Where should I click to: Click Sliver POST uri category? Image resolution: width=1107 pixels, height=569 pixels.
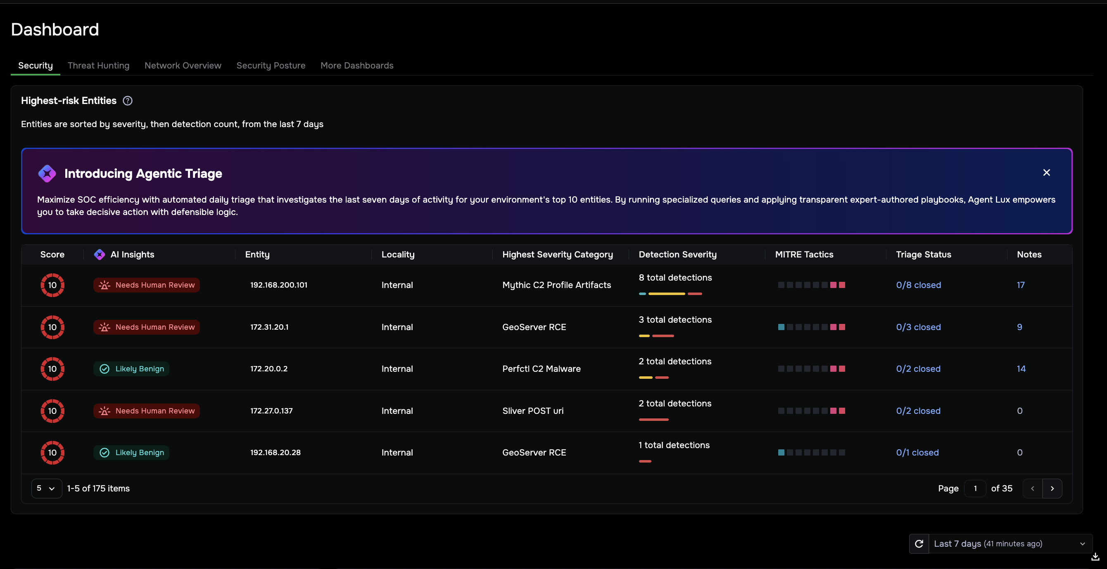[533, 411]
